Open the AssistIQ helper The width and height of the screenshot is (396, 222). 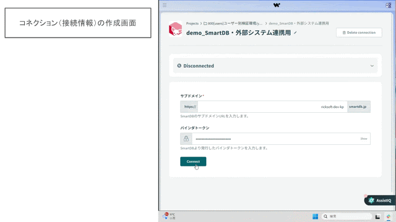pos(380,200)
